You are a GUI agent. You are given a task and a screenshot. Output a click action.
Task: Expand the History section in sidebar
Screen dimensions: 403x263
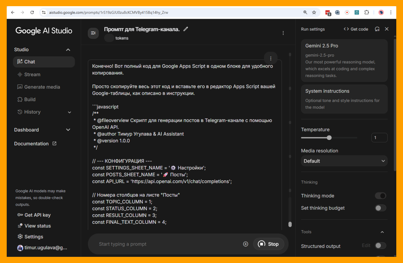(69, 112)
